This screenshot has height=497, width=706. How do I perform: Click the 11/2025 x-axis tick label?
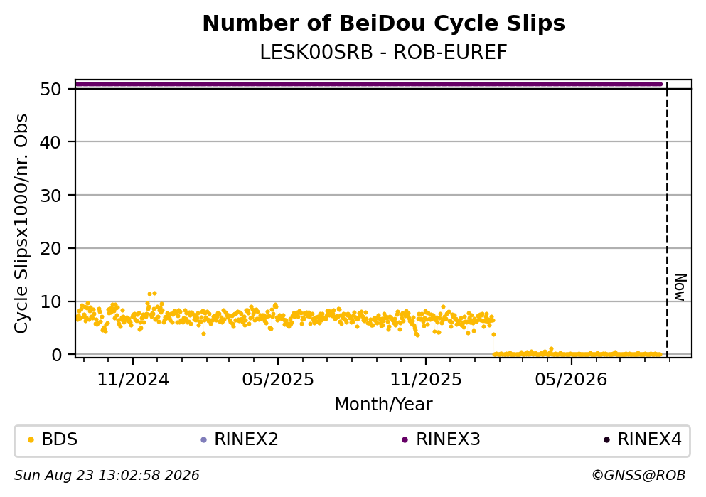pyautogui.click(x=426, y=380)
